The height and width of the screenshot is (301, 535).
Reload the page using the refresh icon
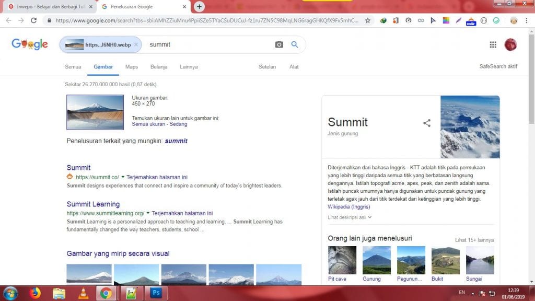pos(33,20)
